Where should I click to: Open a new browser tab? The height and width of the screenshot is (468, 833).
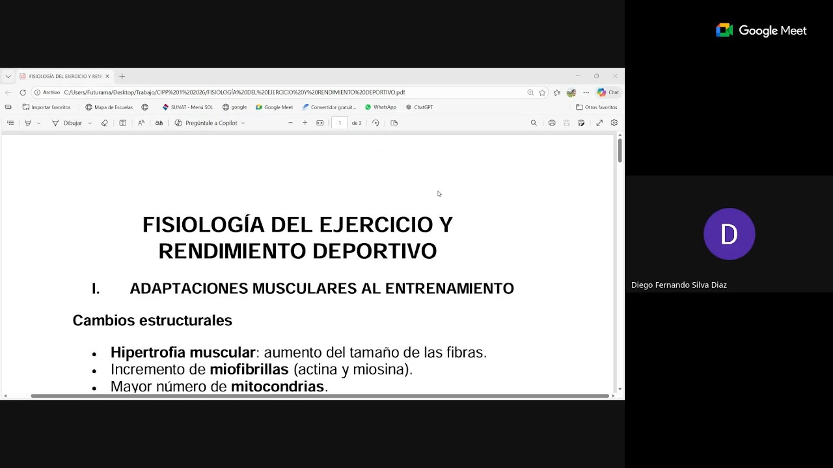click(122, 76)
